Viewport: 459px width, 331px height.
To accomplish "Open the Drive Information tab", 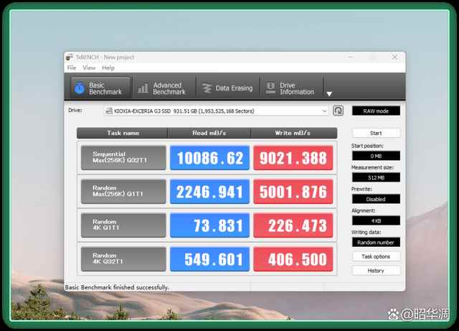I will [x=291, y=88].
